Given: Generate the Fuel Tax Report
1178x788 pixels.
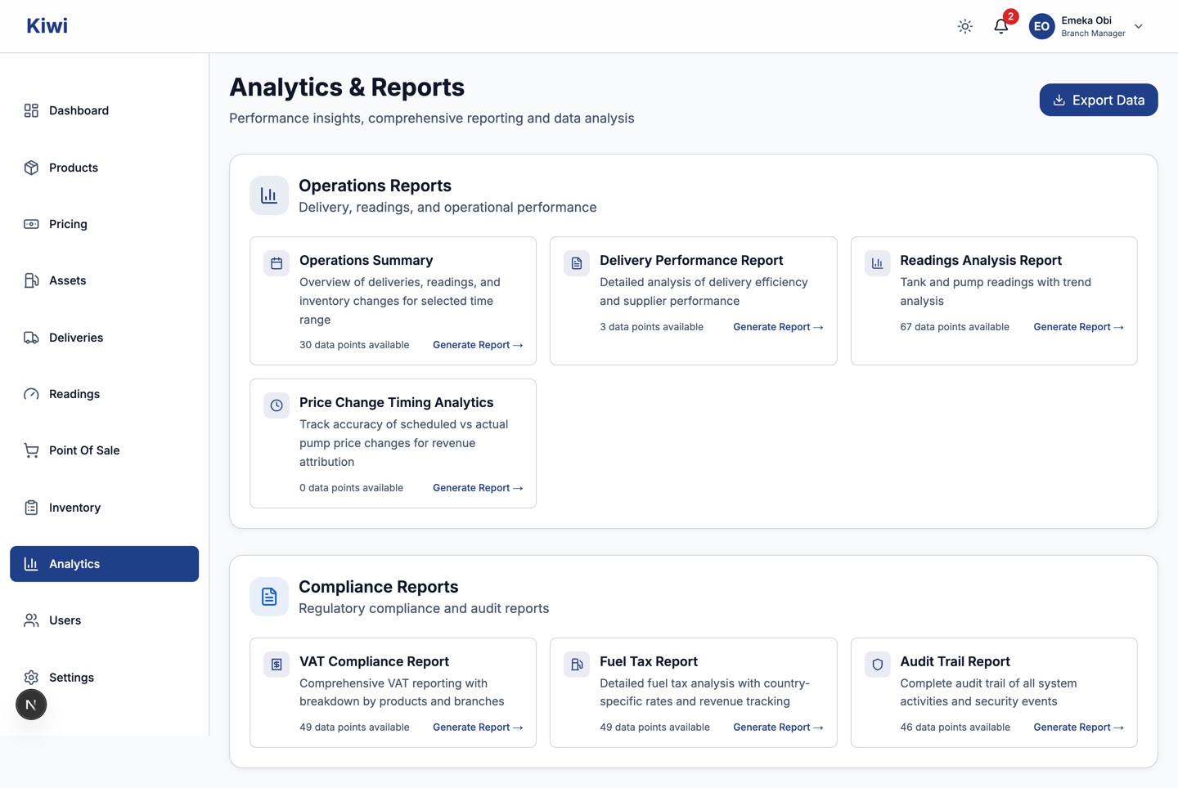Looking at the screenshot, I should (x=778, y=728).
